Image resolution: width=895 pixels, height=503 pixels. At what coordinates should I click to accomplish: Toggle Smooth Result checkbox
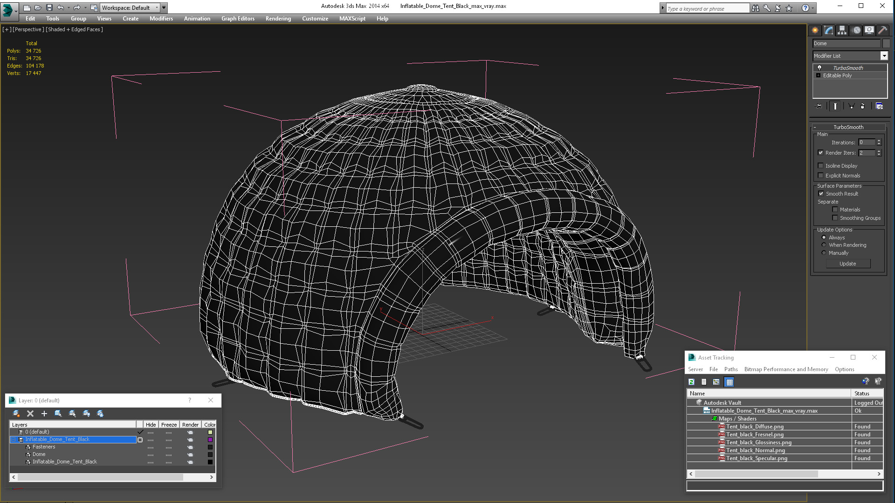point(821,194)
